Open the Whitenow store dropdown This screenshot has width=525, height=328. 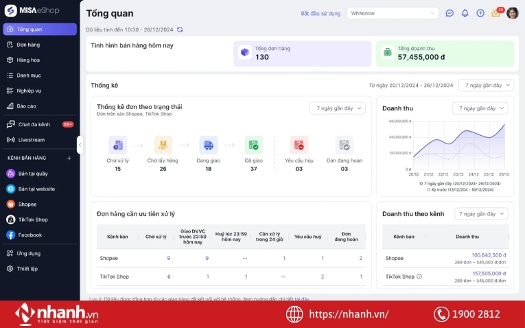[393, 13]
